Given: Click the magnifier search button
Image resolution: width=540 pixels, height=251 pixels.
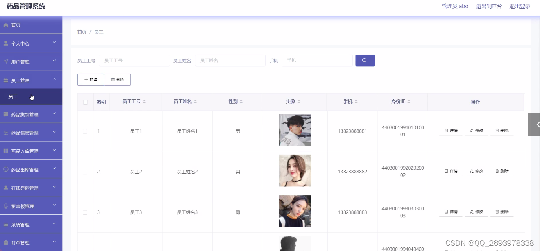Looking at the screenshot, I should click(365, 60).
